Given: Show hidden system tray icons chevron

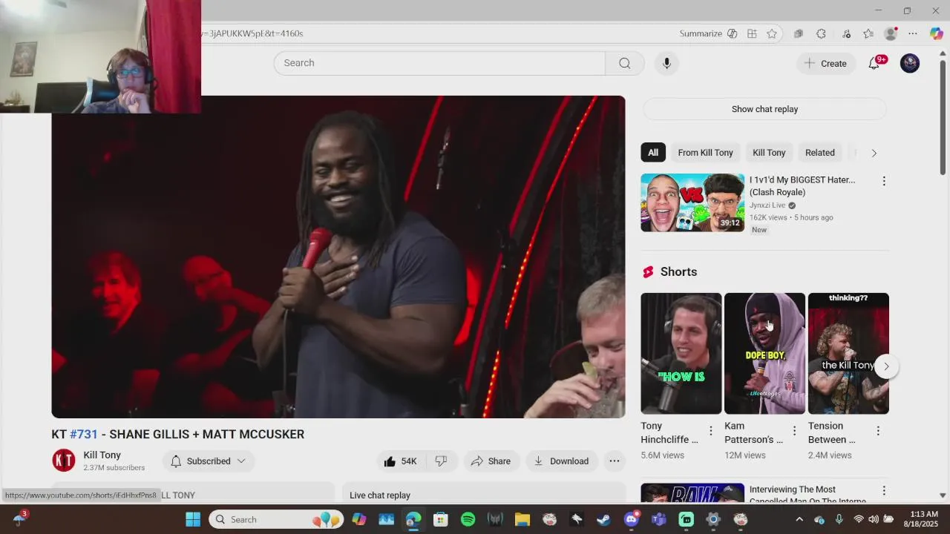Looking at the screenshot, I should point(799,519).
